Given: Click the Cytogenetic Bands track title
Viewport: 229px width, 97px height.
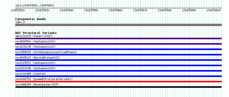Looking at the screenshot, I should point(31,19).
